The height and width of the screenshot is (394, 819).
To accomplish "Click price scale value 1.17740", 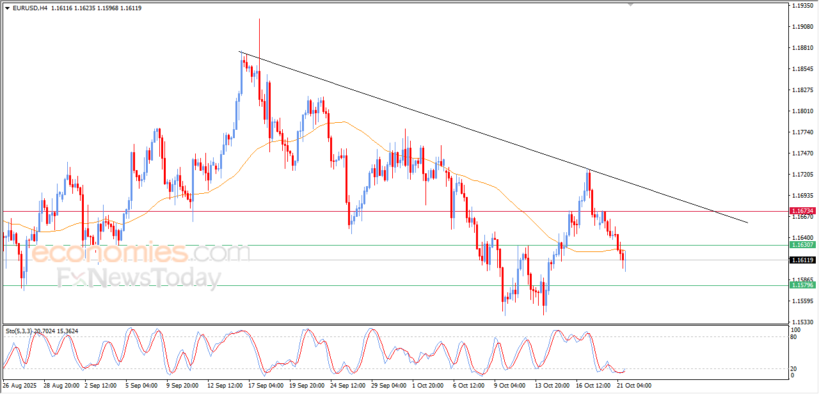I will 804,132.
